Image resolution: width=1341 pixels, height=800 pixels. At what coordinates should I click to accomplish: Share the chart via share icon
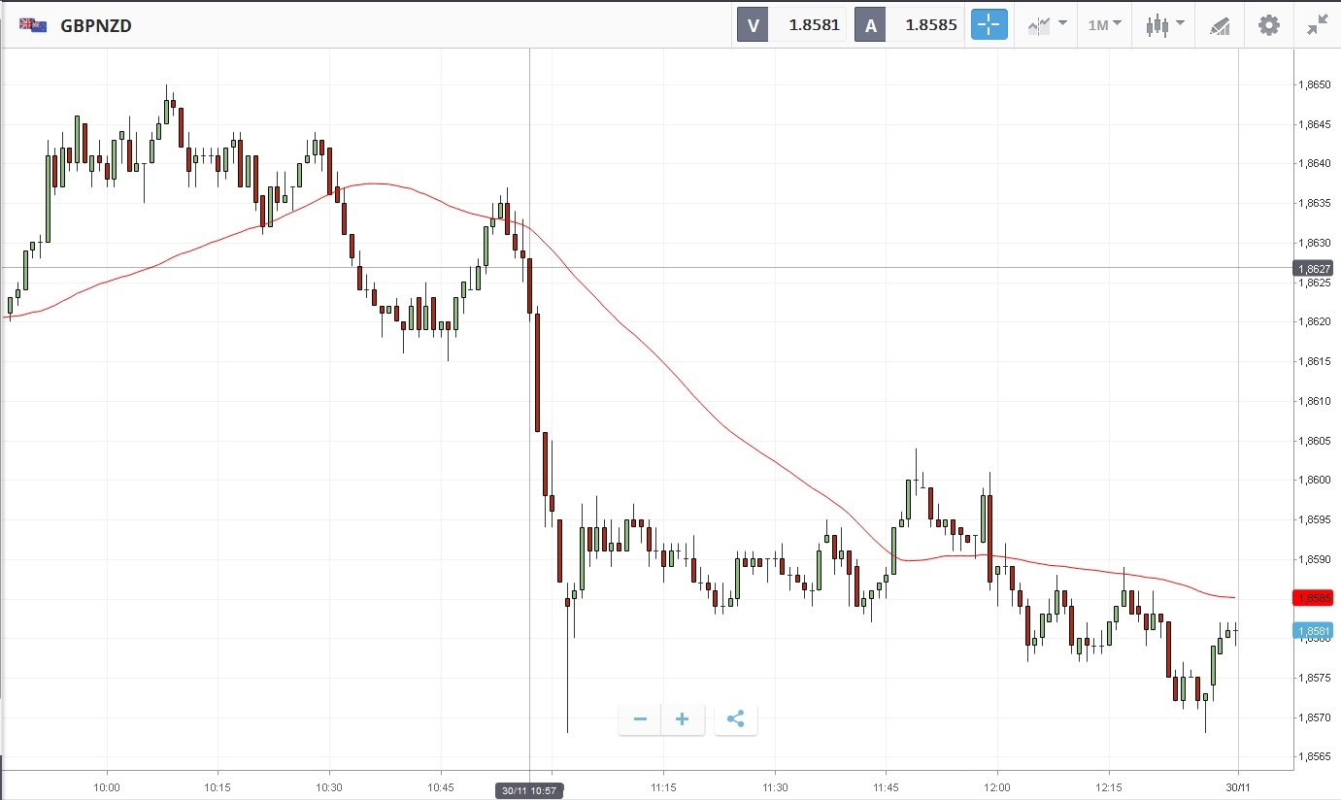[735, 719]
